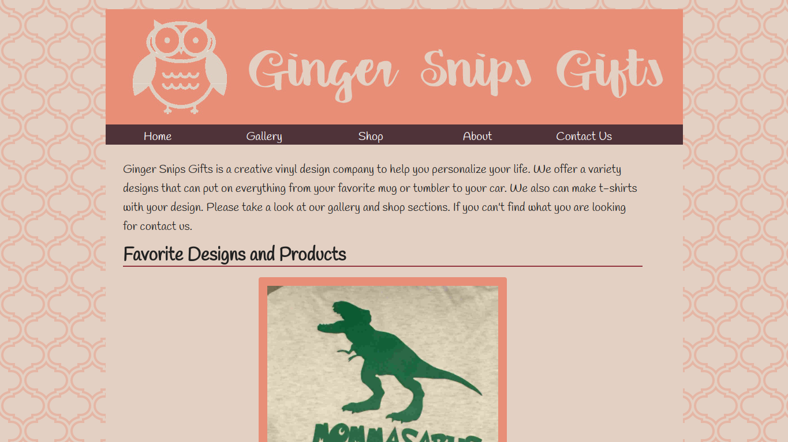Click the owl's eyes in the logo

(x=181, y=41)
